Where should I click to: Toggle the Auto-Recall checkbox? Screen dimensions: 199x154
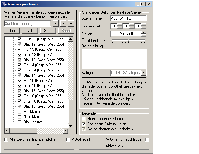click(x=68, y=139)
